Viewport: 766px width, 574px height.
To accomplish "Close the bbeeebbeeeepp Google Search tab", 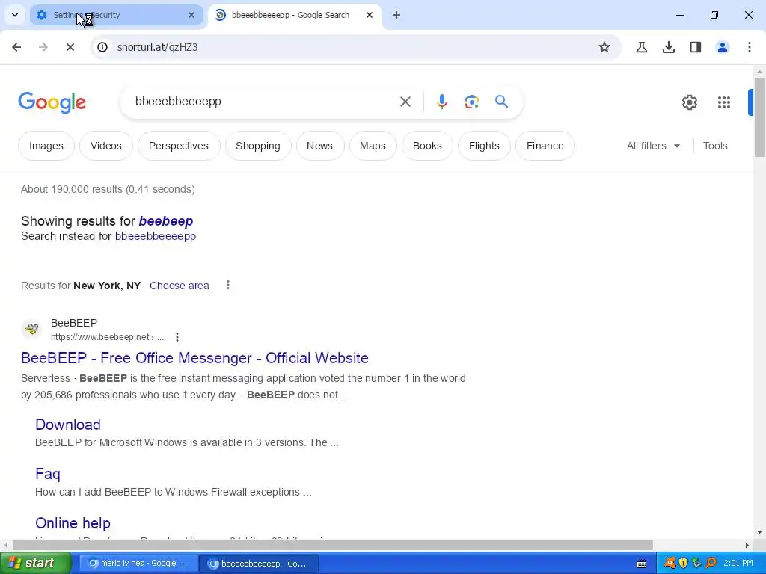I will (370, 15).
